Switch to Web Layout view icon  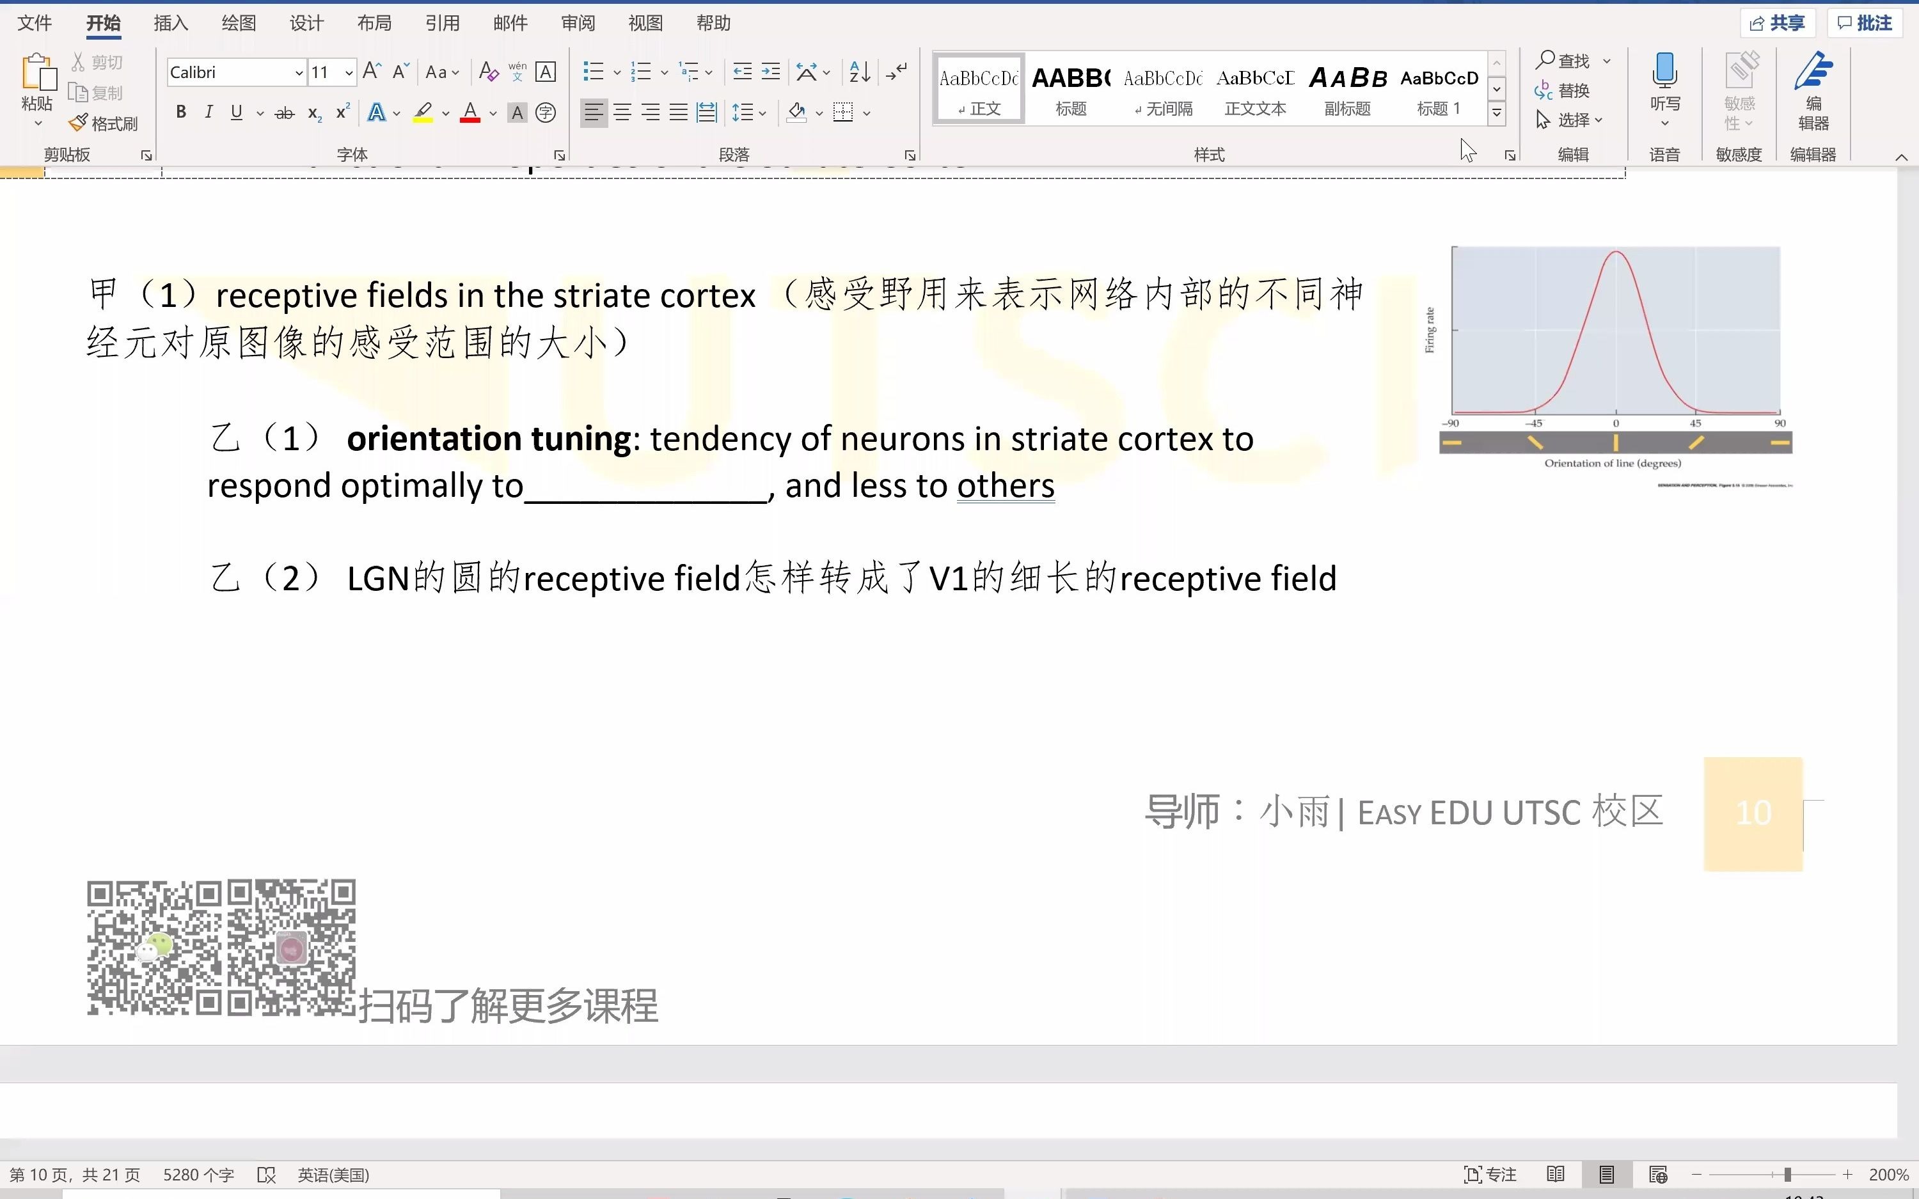click(1658, 1175)
